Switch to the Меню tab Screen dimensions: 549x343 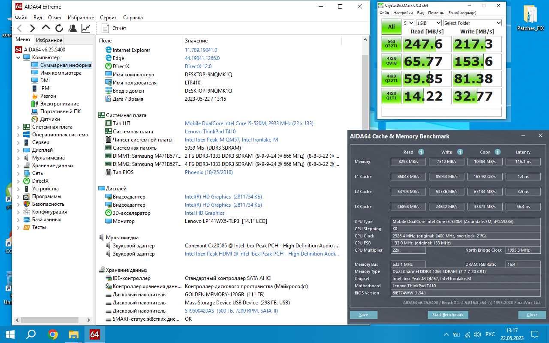23,39
